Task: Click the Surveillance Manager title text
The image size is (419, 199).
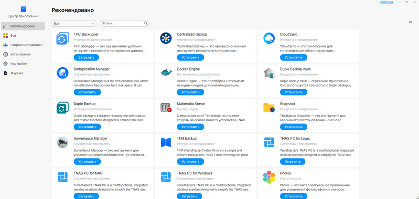Action: tap(91, 138)
